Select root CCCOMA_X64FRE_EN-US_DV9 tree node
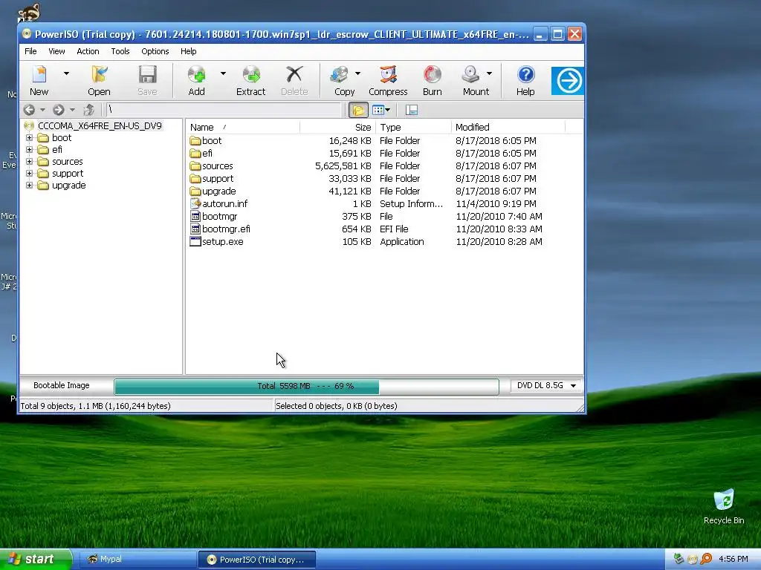 (x=100, y=126)
